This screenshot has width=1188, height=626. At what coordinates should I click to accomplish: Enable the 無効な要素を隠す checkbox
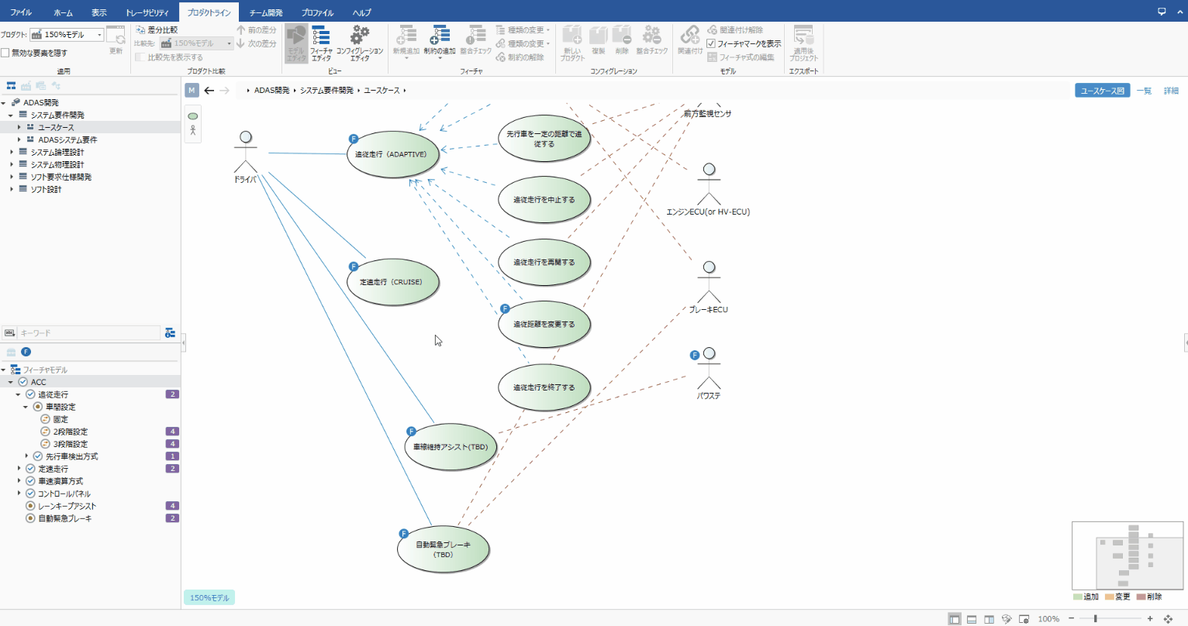[5, 53]
